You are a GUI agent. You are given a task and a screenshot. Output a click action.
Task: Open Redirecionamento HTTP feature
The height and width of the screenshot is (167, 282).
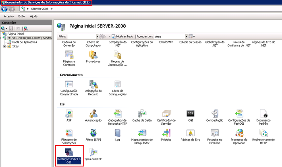pos(263,137)
